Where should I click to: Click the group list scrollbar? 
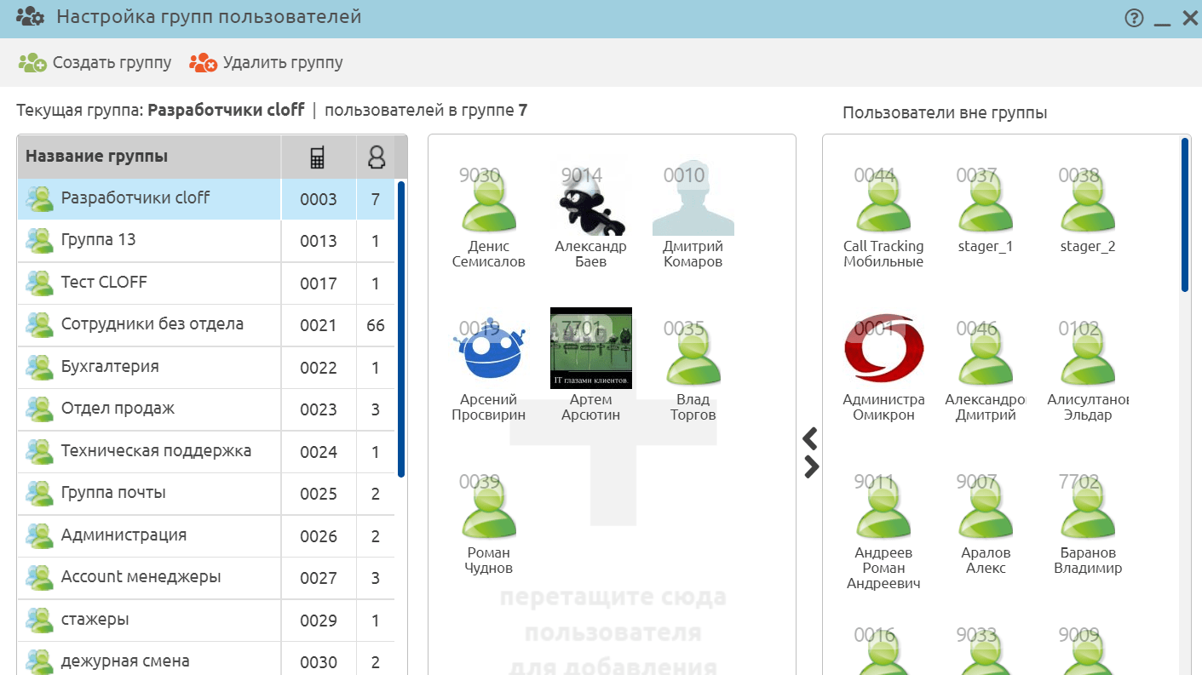[401, 328]
